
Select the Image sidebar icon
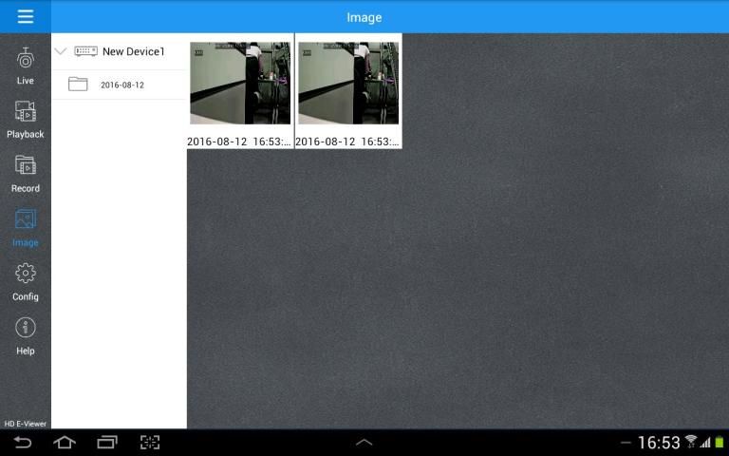(26, 227)
